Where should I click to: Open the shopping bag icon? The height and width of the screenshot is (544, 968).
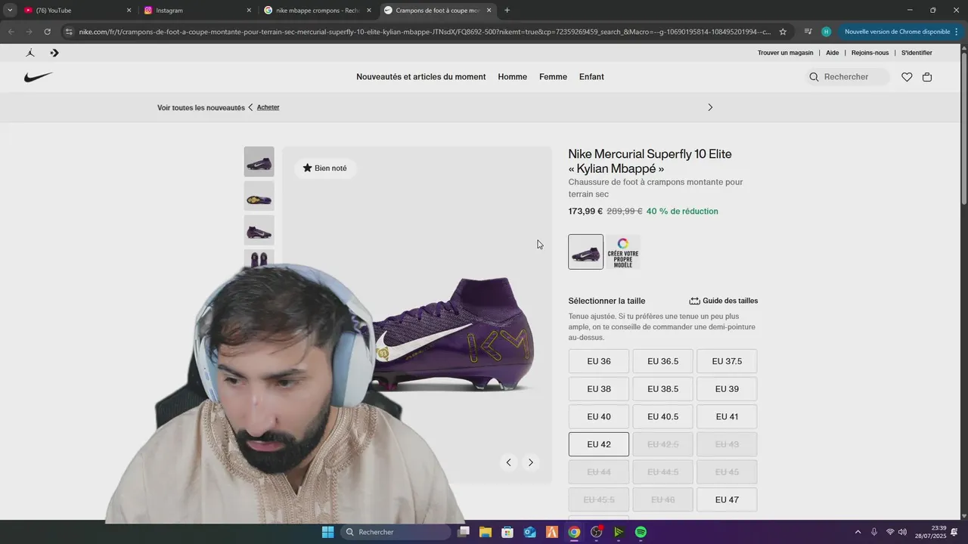pyautogui.click(x=927, y=77)
